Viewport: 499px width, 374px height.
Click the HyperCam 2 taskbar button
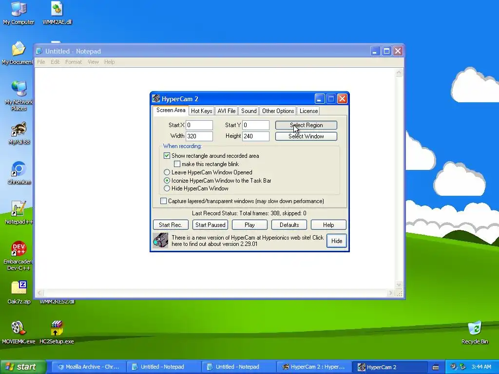389,367
